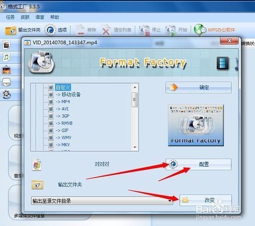Click the 改变 button
255x226 pixels.
(206, 200)
